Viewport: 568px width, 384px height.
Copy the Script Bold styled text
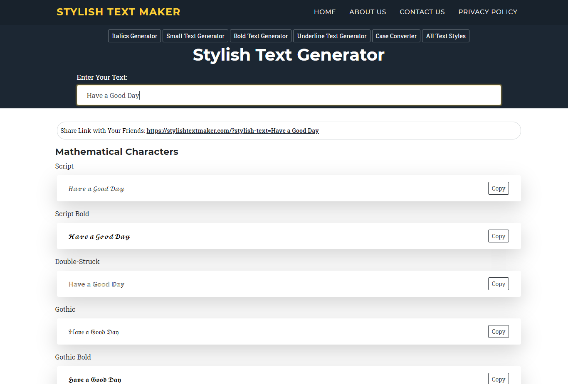(x=498, y=236)
